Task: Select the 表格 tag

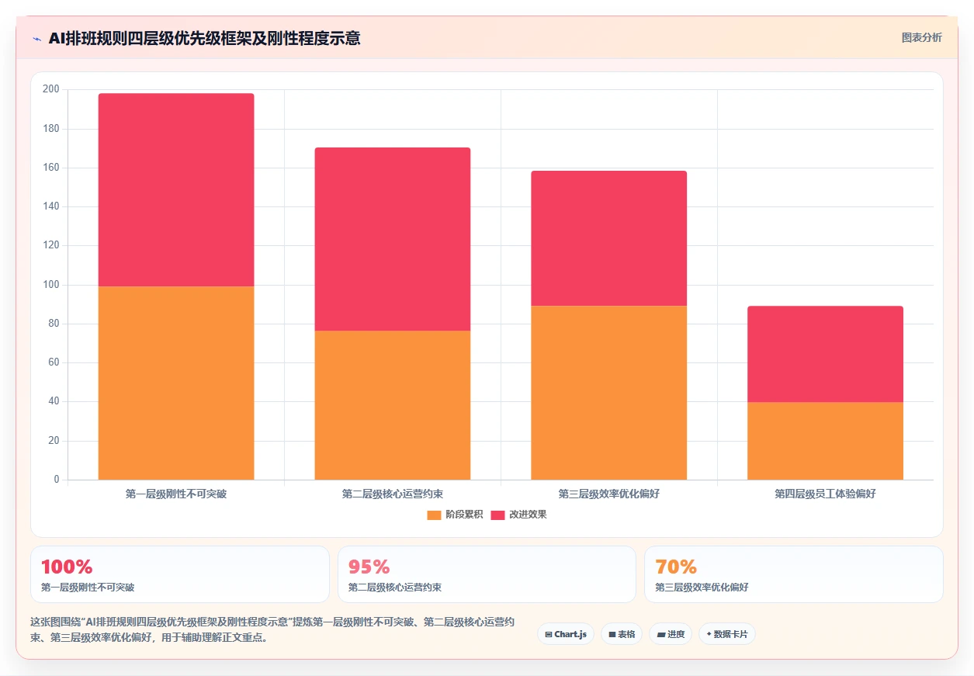Action: (x=622, y=634)
